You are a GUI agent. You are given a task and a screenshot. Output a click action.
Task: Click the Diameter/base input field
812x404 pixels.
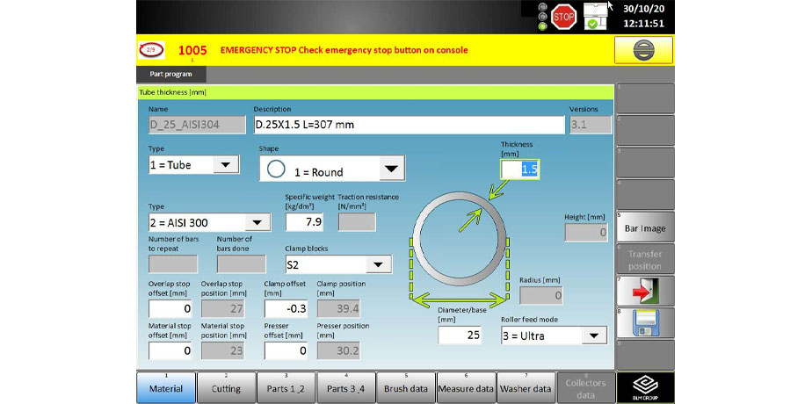coord(459,335)
